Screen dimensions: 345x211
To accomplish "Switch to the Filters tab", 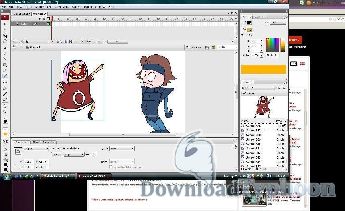I will coord(36,142).
